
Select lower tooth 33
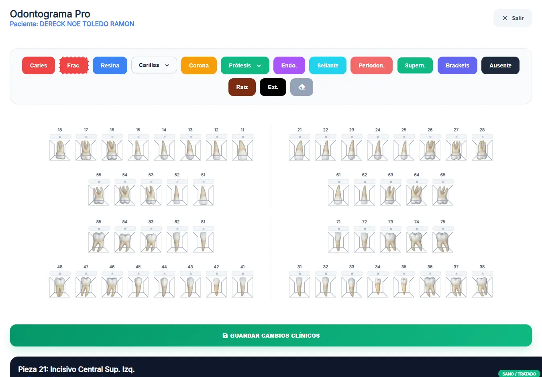(352, 287)
